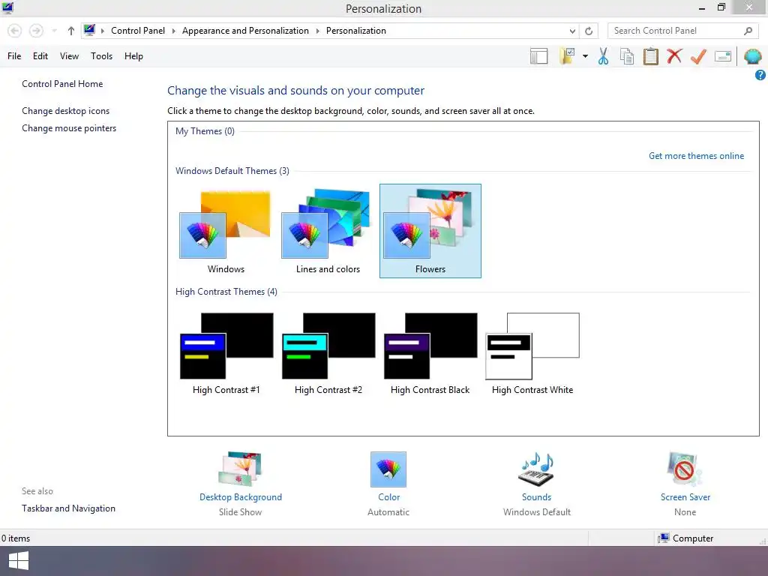The height and width of the screenshot is (576, 768).
Task: Open Desktop Background settings icon
Action: pos(240,469)
